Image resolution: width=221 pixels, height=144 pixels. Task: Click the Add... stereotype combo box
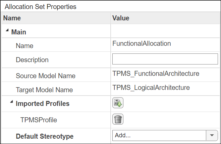(159, 135)
